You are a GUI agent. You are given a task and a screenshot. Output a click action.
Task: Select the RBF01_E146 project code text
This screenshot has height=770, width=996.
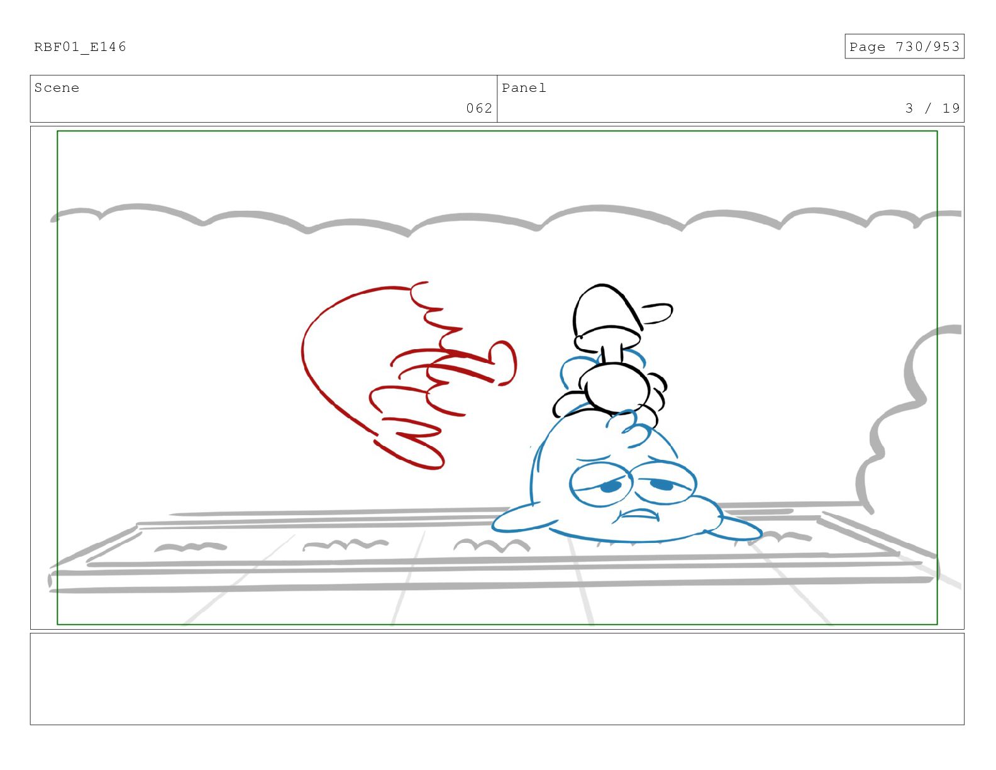click(80, 47)
